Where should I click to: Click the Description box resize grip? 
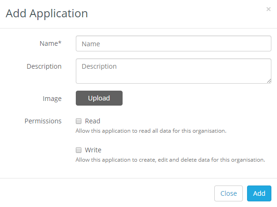[269, 81]
